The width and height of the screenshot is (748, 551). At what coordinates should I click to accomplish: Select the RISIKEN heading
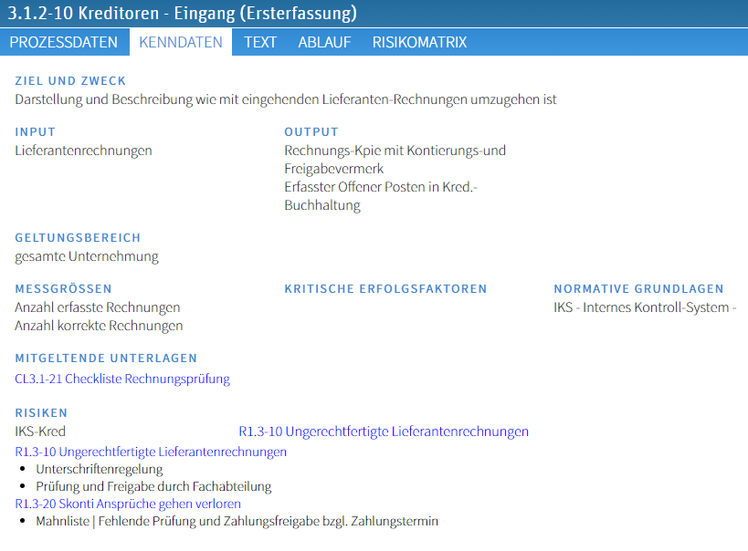coord(41,412)
